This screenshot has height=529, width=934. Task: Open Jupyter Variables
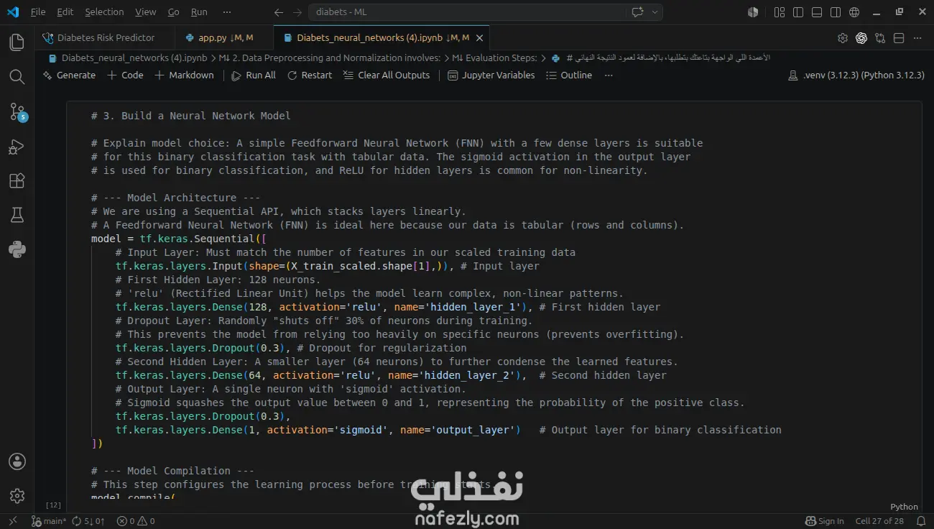[491, 75]
